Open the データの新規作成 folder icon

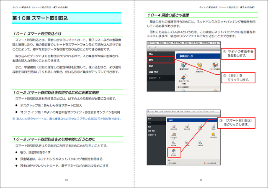tap(200, 67)
